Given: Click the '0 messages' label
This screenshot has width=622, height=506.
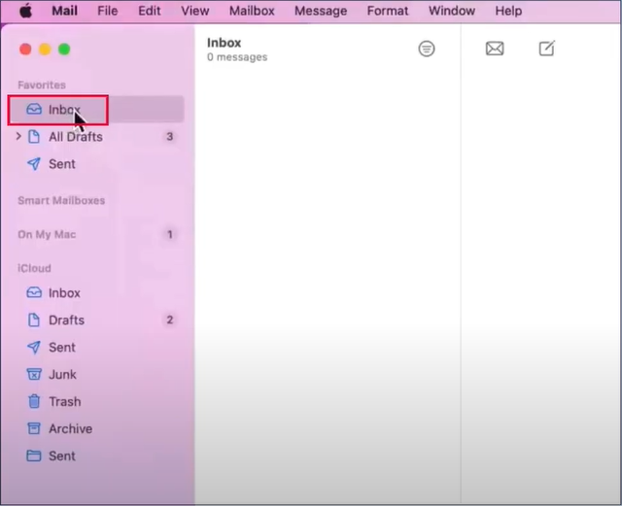Looking at the screenshot, I should (x=237, y=57).
